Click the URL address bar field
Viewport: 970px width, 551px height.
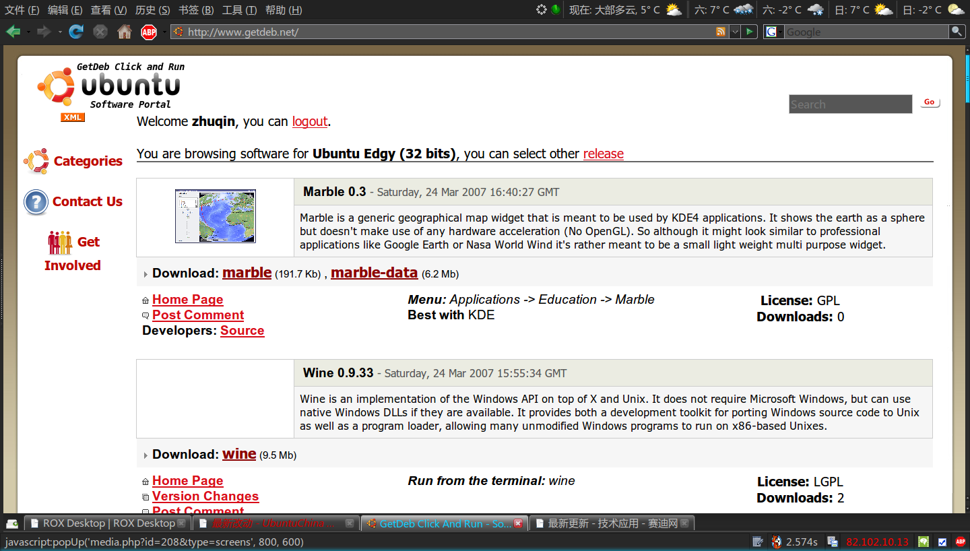(x=450, y=32)
